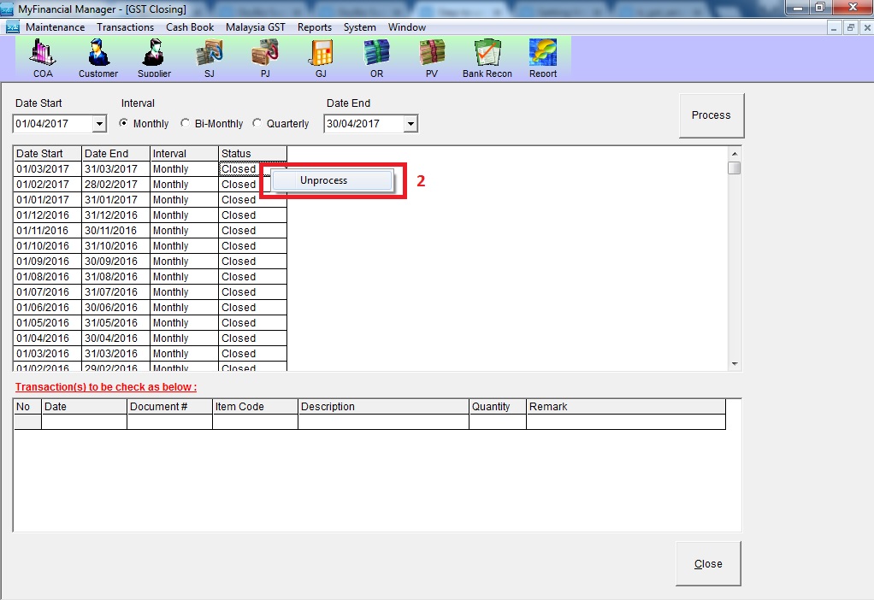Open the SJ sales journal icon
The height and width of the screenshot is (600, 874).
(x=210, y=57)
